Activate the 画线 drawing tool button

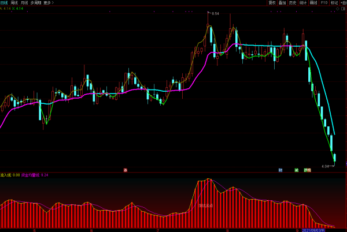(x=313, y=2)
